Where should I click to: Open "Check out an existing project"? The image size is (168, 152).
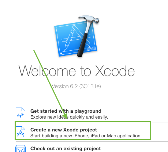tap(66, 149)
